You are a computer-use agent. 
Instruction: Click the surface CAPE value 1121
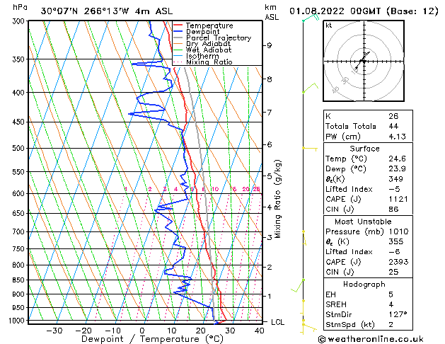(398, 199)
